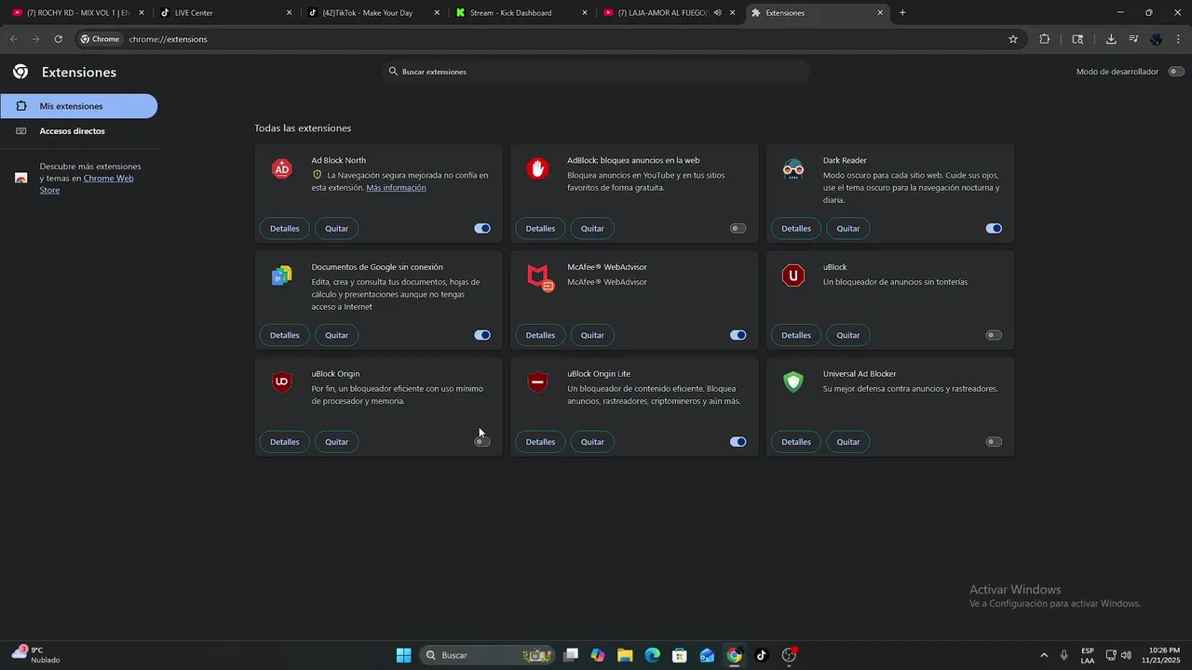Open the volume control in system tray
Image resolution: width=1192 pixels, height=670 pixels.
pos(1126,655)
